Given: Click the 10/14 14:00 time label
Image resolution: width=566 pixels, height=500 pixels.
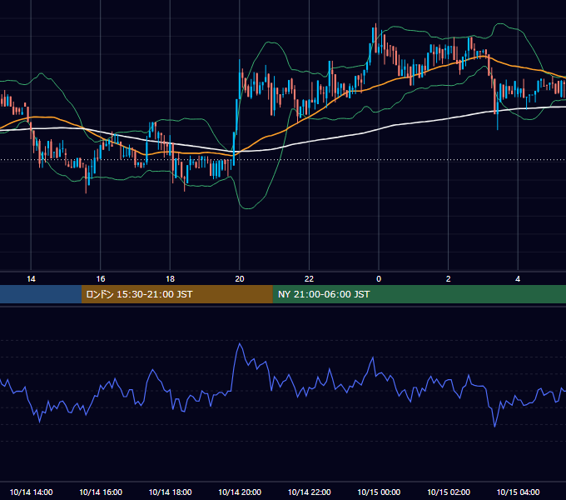Looking at the screenshot, I should [x=31, y=492].
